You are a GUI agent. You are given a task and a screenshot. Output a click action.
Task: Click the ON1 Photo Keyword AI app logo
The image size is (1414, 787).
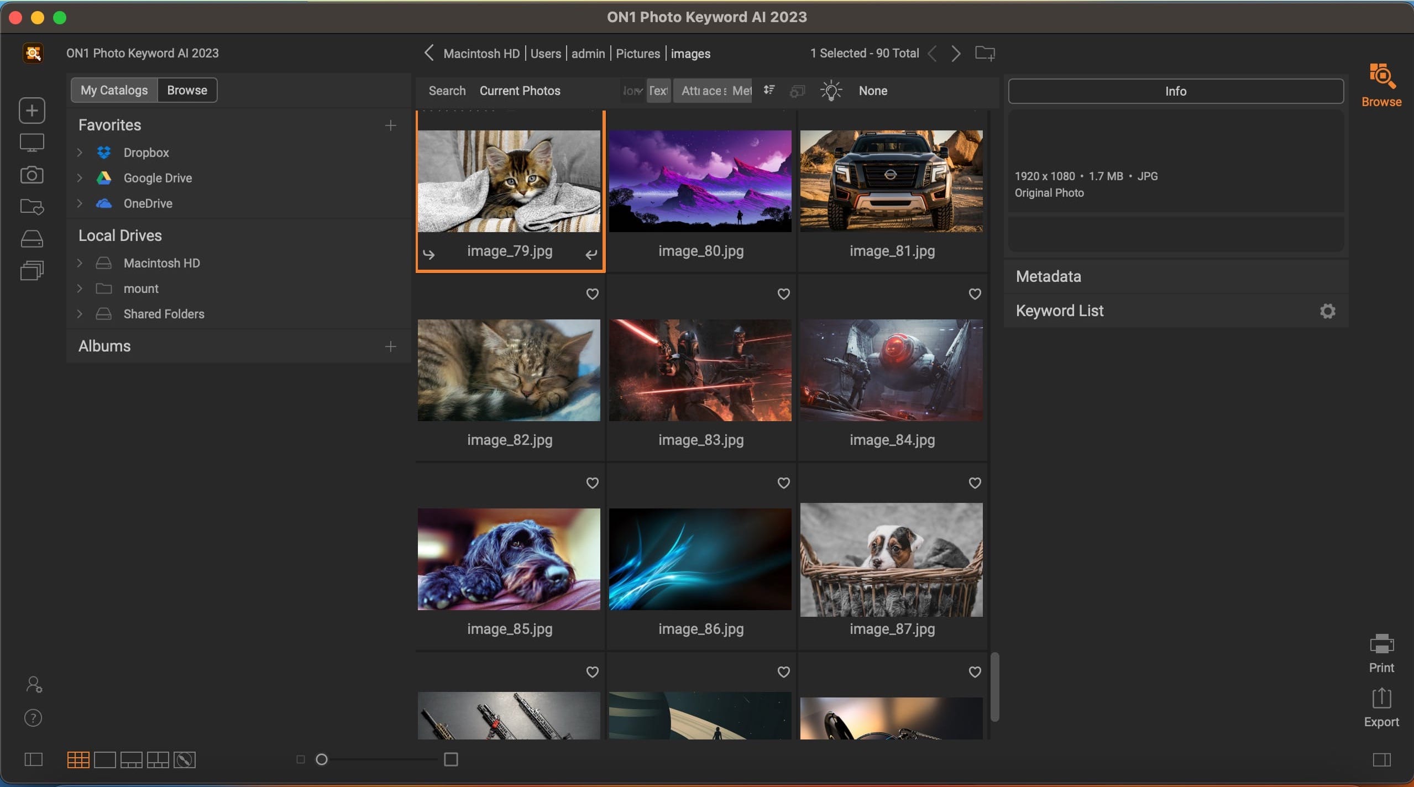(33, 53)
